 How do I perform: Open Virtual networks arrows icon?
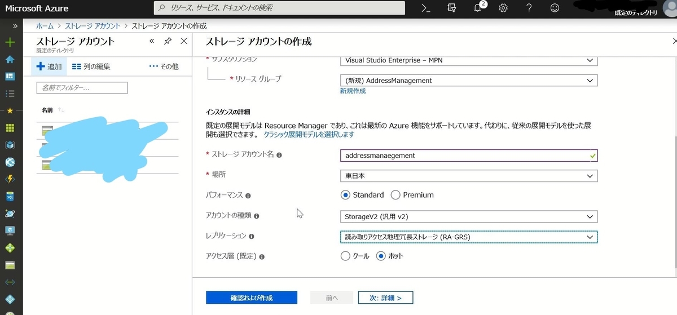coord(10,282)
